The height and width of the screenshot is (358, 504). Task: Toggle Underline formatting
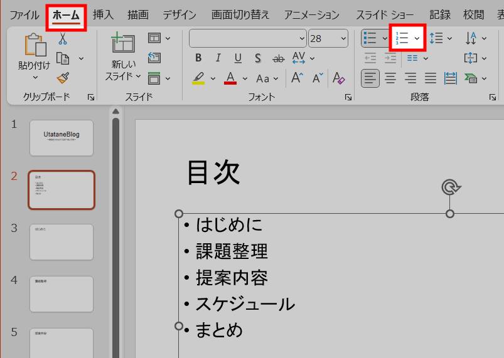[238, 58]
